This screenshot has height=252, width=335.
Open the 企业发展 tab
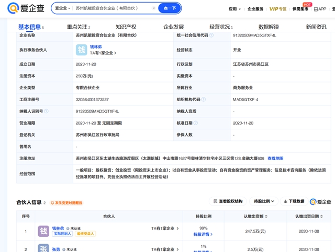174,27
